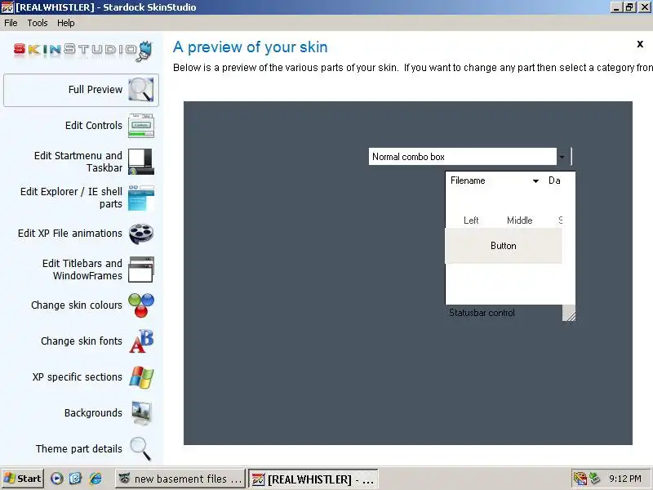The height and width of the screenshot is (490, 653).
Task: Select Full Preview label
Action: click(96, 90)
